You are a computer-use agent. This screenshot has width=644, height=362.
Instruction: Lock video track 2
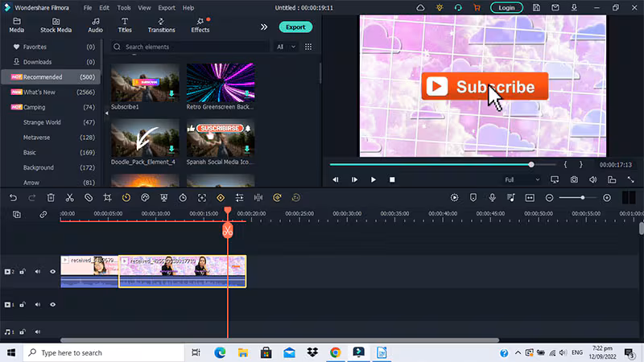[x=23, y=272]
